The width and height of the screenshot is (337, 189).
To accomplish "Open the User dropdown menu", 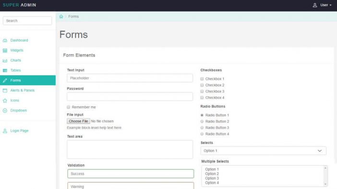I will (x=326, y=5).
